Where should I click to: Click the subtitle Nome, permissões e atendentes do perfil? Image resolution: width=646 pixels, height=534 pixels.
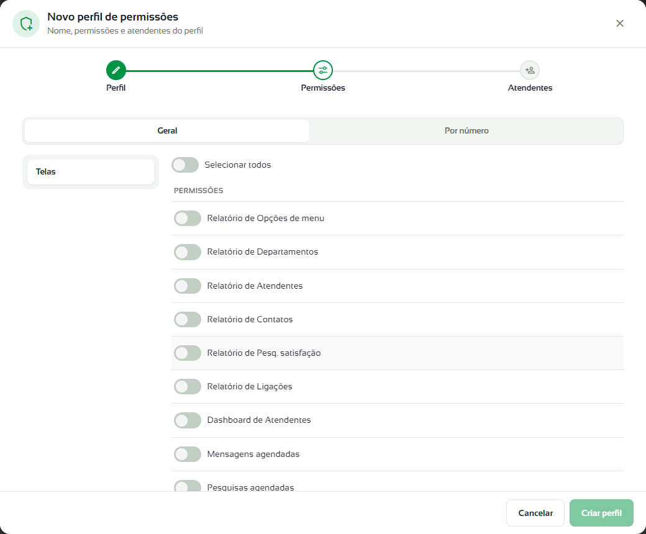pyautogui.click(x=125, y=31)
